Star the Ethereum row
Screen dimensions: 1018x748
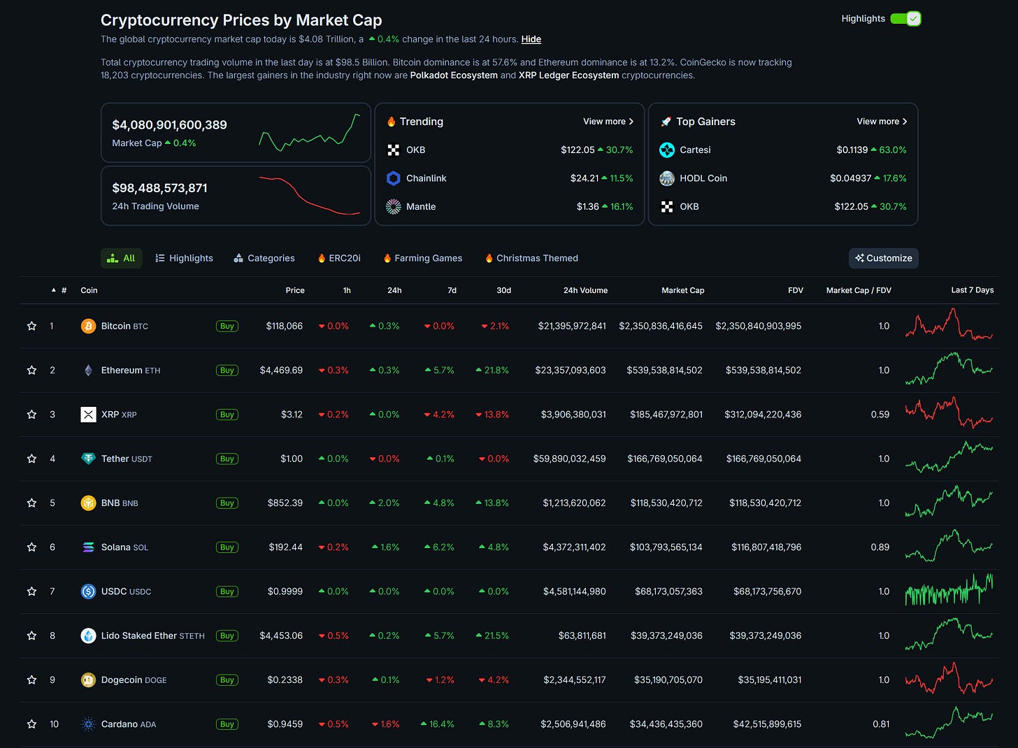pyautogui.click(x=31, y=370)
